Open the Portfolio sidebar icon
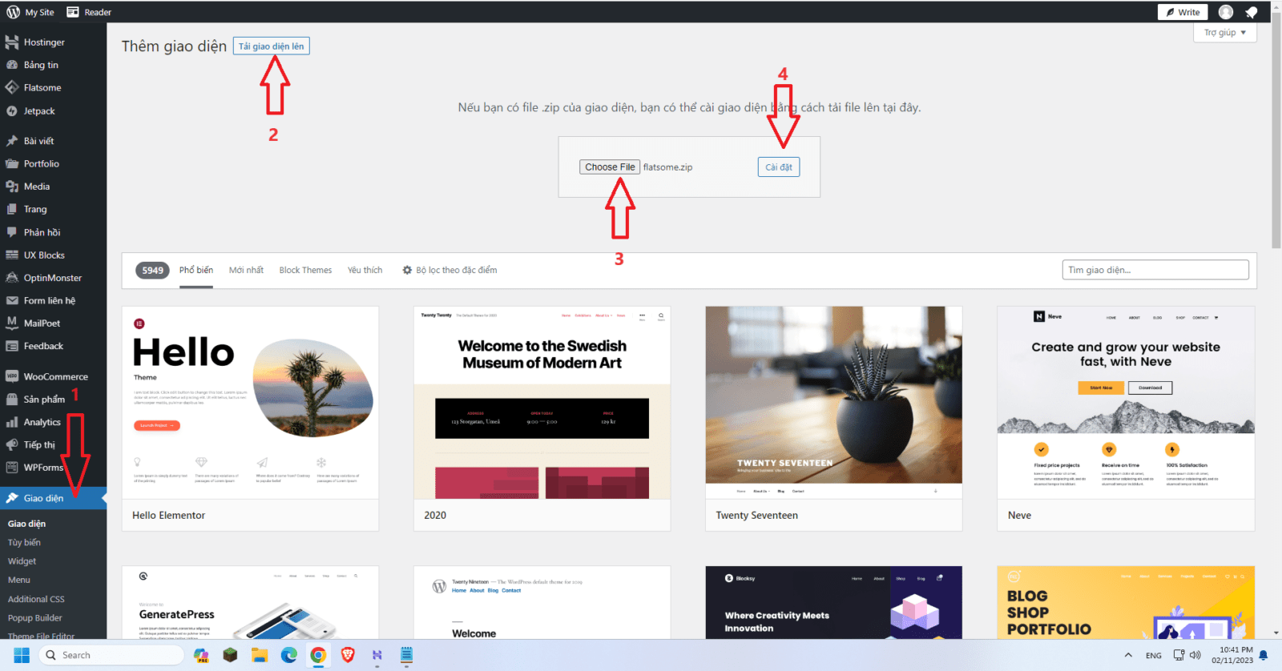Screen dimensions: 1282x671 12,163
